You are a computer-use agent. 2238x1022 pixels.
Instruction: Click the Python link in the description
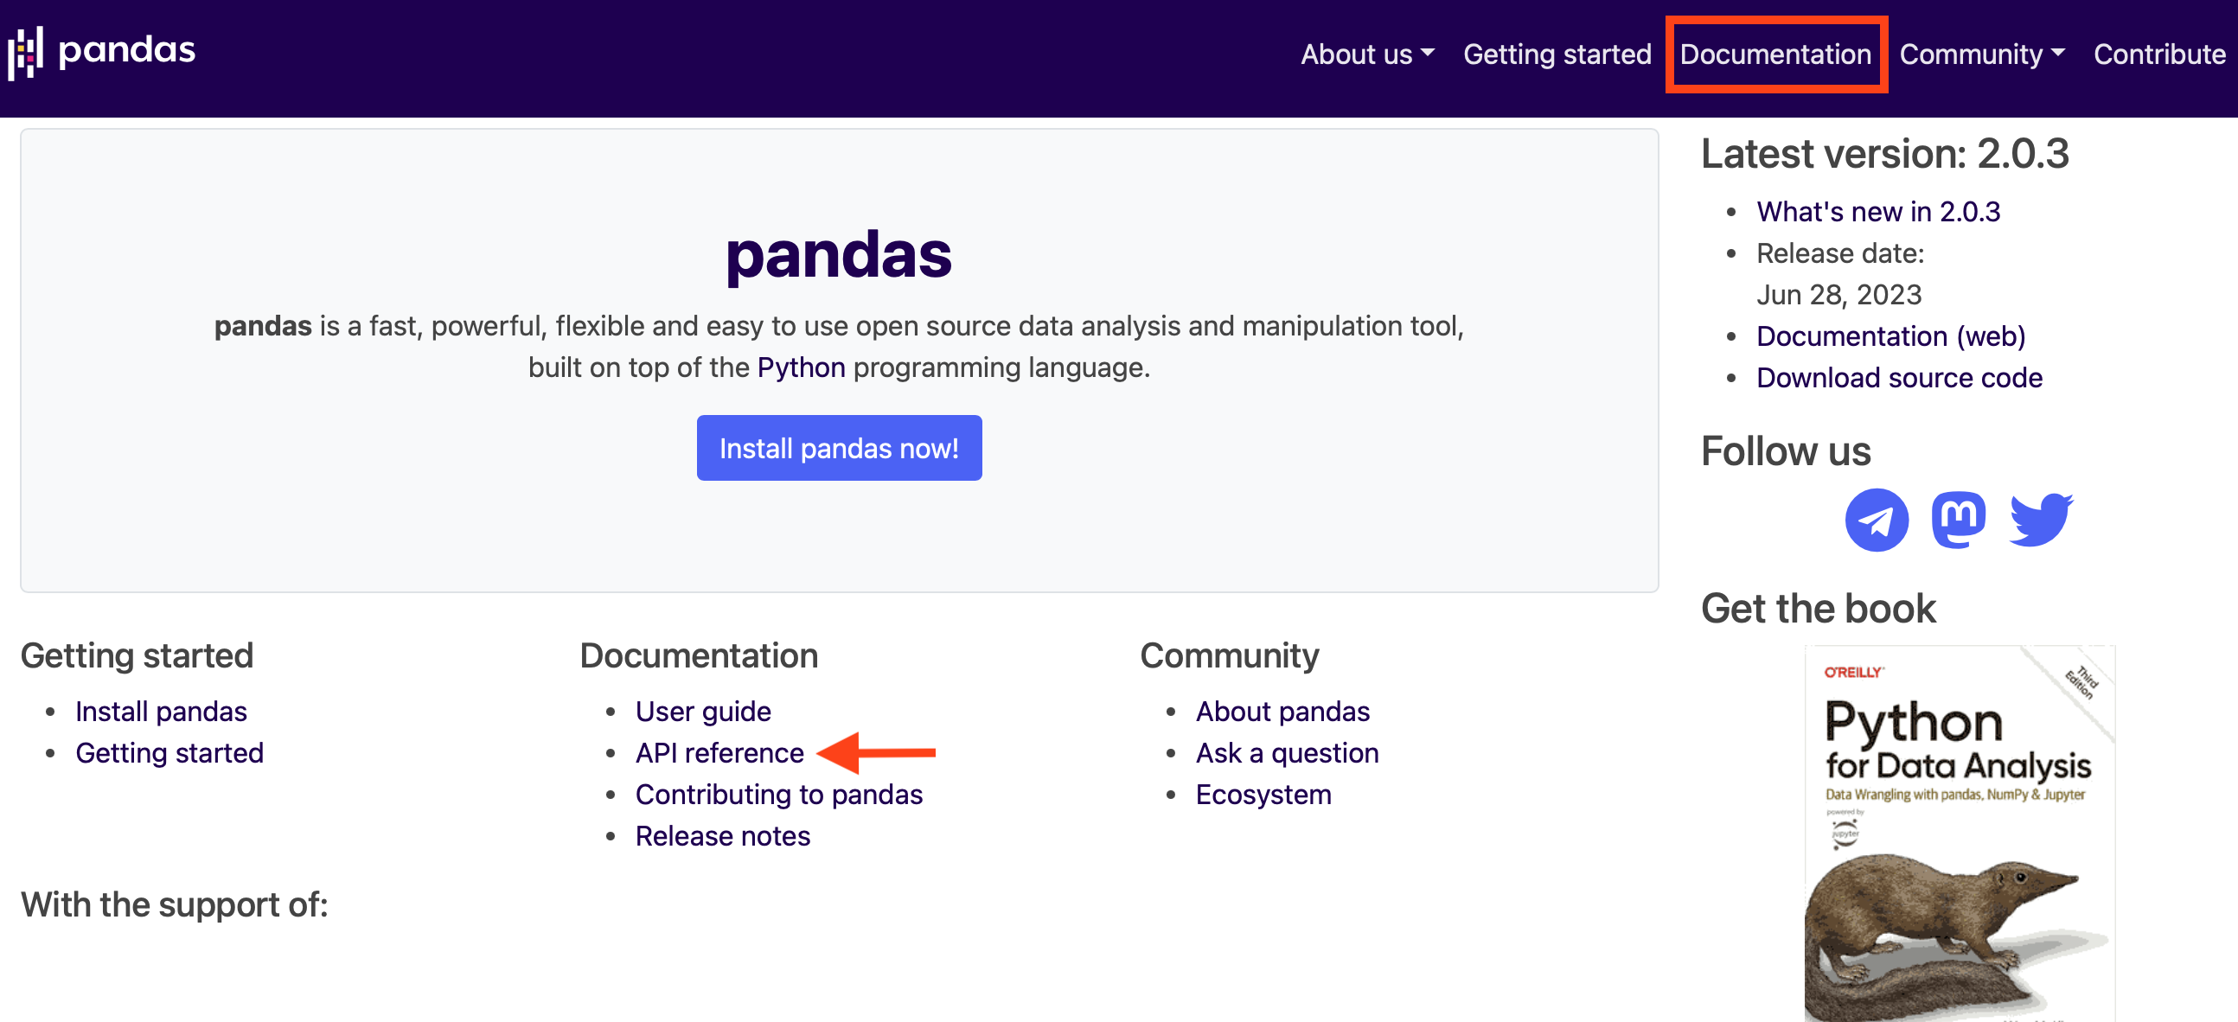pos(800,367)
